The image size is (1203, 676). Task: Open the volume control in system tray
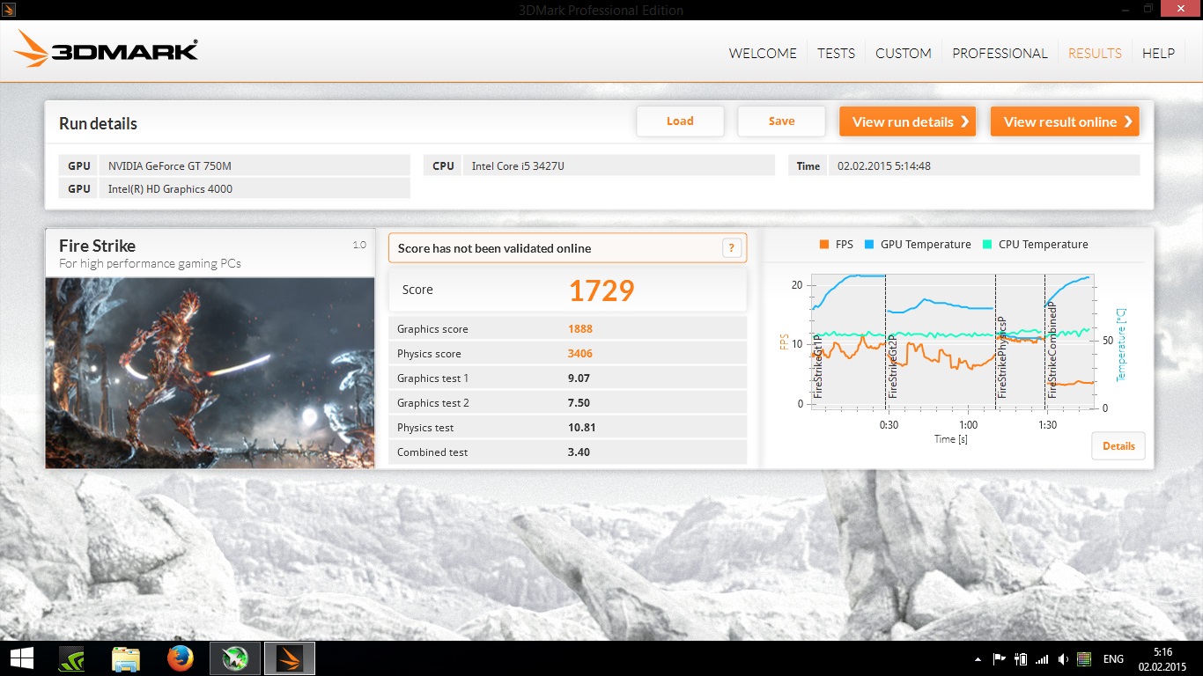point(1064,659)
